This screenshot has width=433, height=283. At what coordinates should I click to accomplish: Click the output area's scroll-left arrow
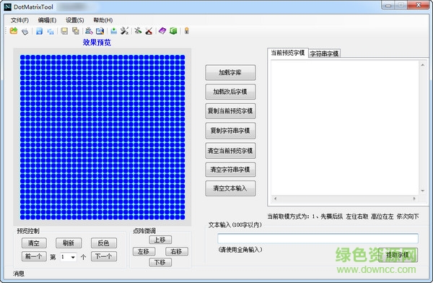[275, 199]
